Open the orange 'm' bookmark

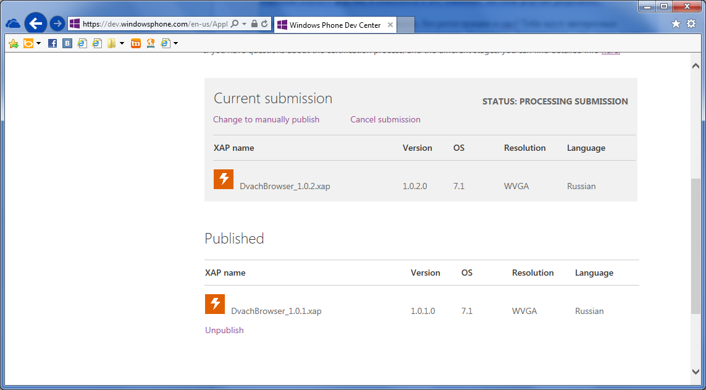tap(135, 43)
